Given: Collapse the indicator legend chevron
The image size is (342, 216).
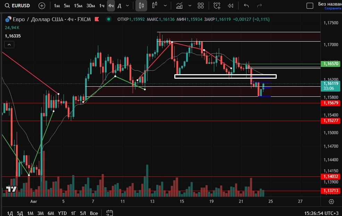Looking at the screenshot, I should tap(9, 44).
